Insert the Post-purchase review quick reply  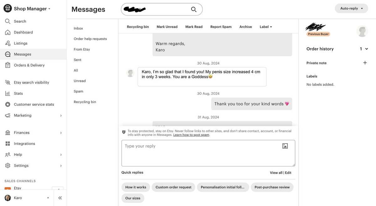(x=272, y=187)
